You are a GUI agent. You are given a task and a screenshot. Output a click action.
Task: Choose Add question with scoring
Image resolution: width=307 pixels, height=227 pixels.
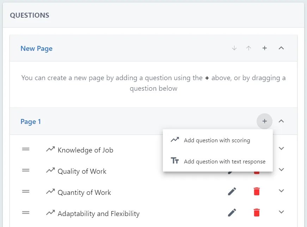pos(218,140)
